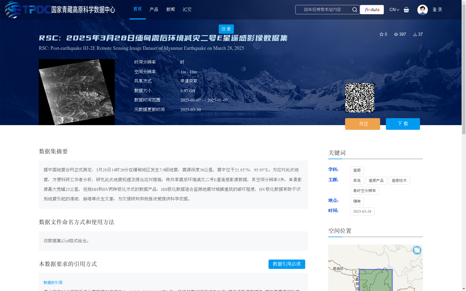Viewport: 466px width, 291px height.
Task: Click the English dataset subtitle text
Action: point(142,48)
